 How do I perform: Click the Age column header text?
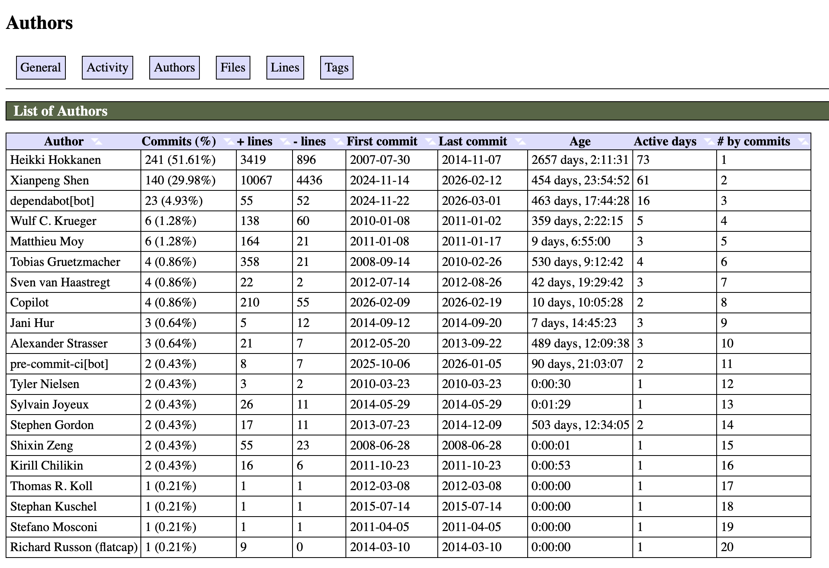[x=579, y=141]
